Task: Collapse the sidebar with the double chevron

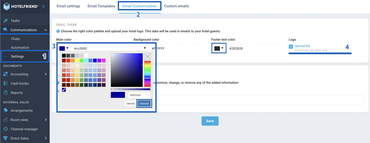Action: 43,6
